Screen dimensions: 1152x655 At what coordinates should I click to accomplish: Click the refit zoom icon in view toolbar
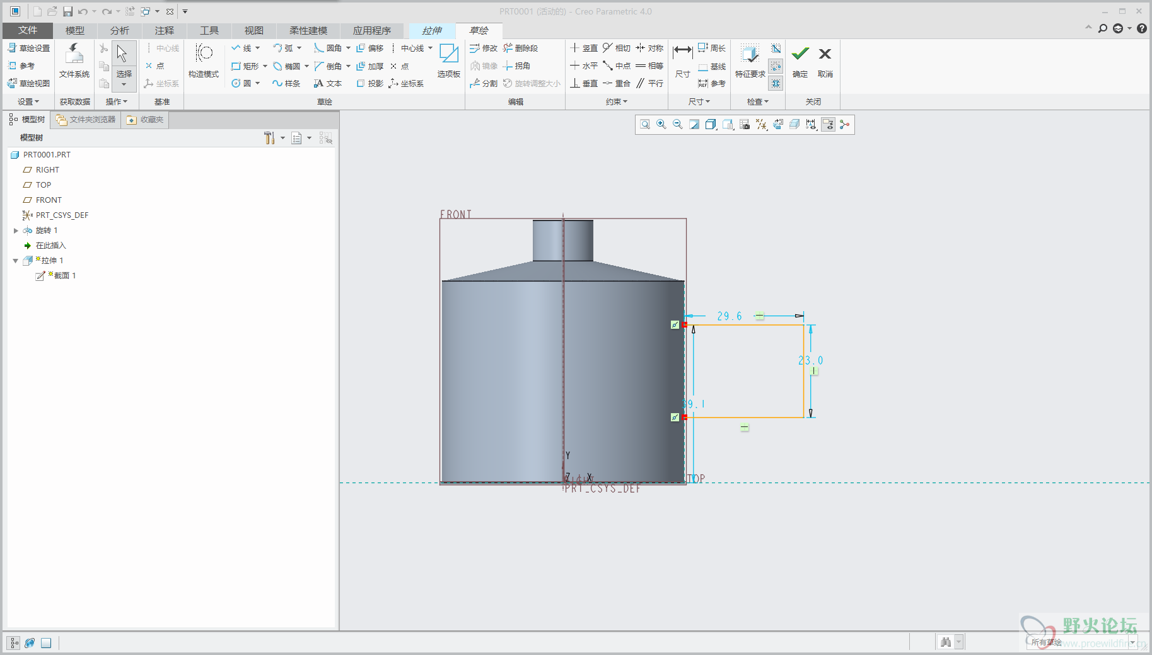coord(644,125)
